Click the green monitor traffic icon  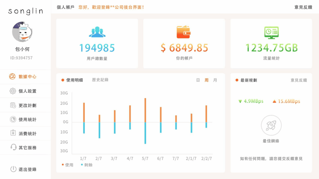pyautogui.click(x=271, y=33)
